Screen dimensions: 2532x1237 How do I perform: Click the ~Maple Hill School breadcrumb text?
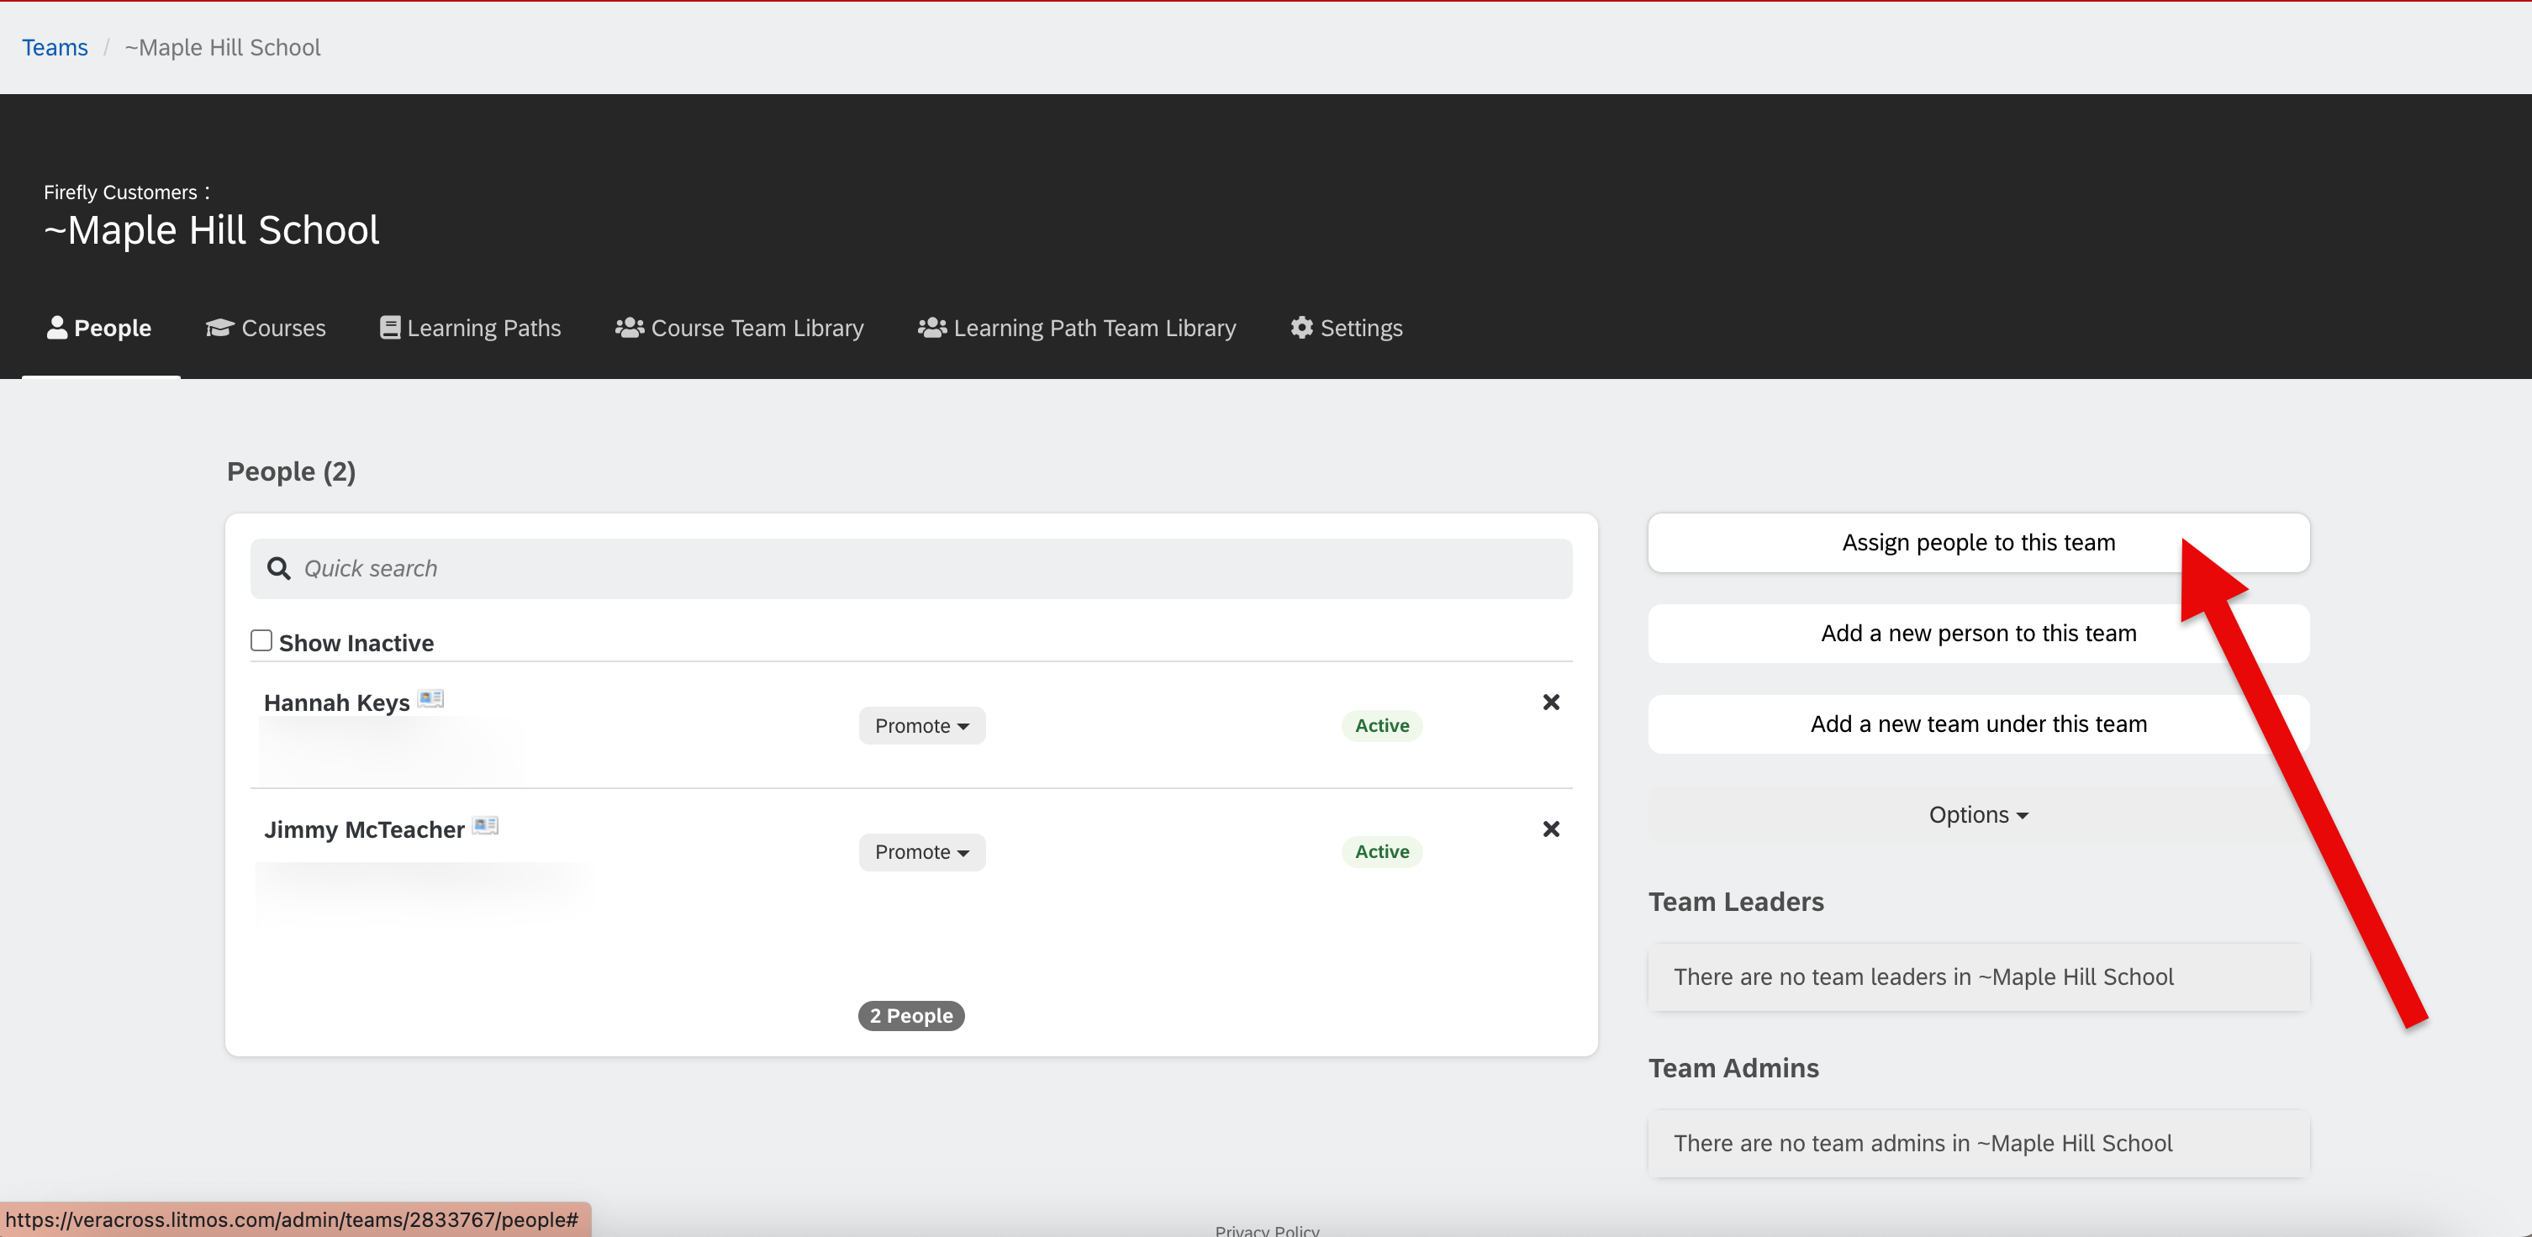tap(223, 47)
